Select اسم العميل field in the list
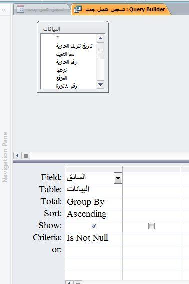The height and width of the screenshot is (284, 189). [66, 54]
